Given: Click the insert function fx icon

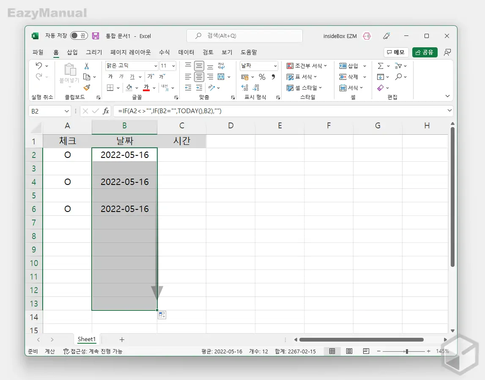Looking at the screenshot, I should (x=106, y=111).
